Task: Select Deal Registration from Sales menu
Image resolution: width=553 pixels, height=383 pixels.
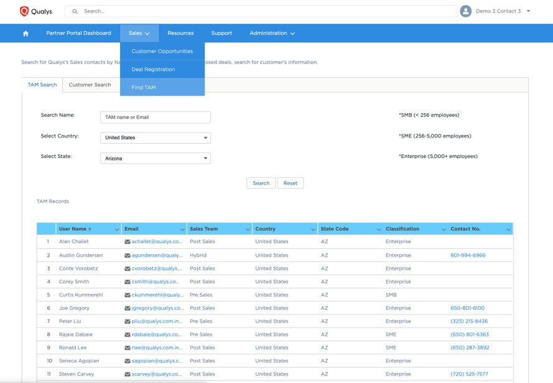Action: click(153, 70)
